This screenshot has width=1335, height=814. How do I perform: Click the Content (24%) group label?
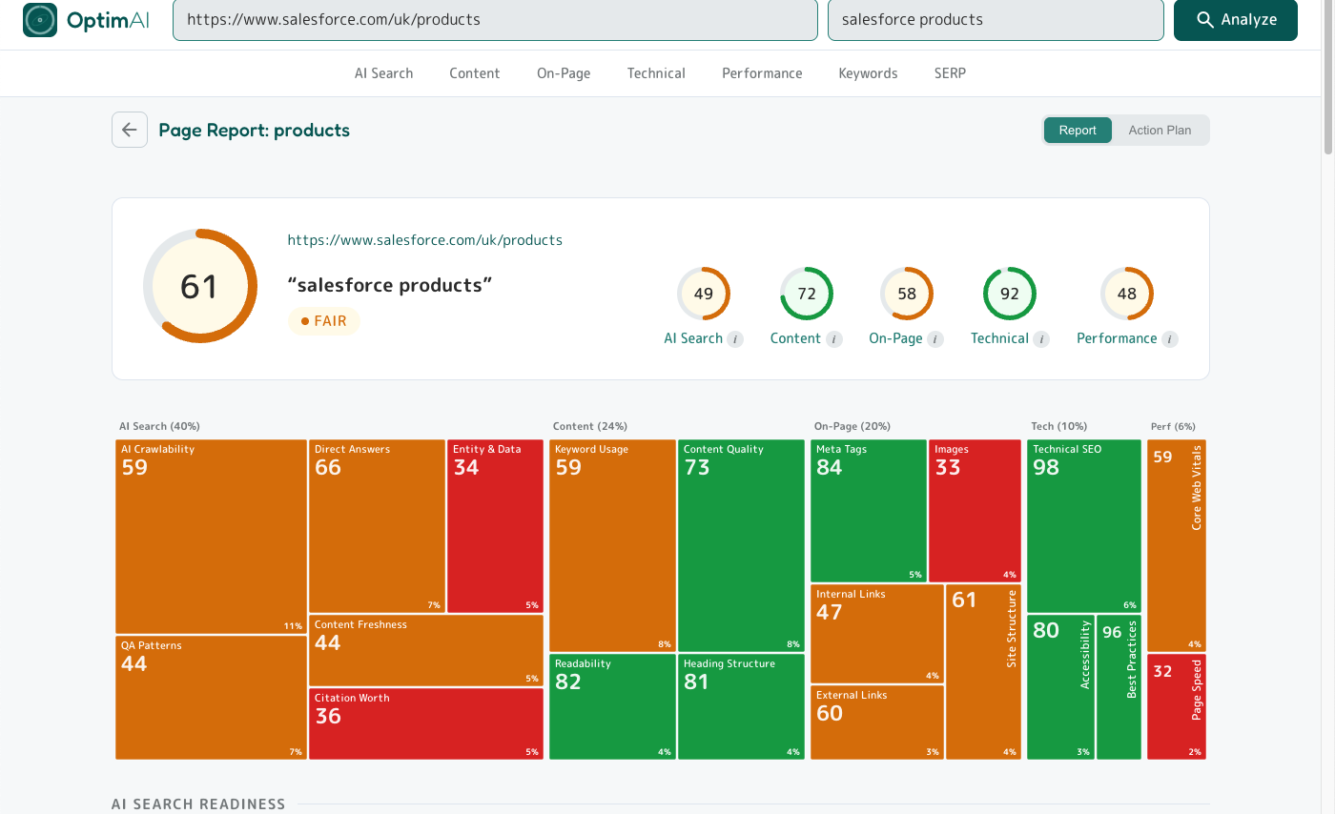(590, 426)
